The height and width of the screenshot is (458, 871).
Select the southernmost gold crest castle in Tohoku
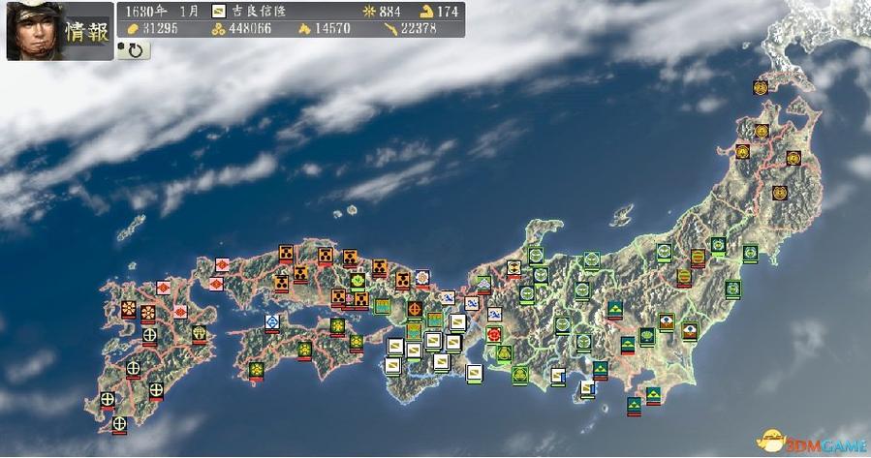[779, 194]
